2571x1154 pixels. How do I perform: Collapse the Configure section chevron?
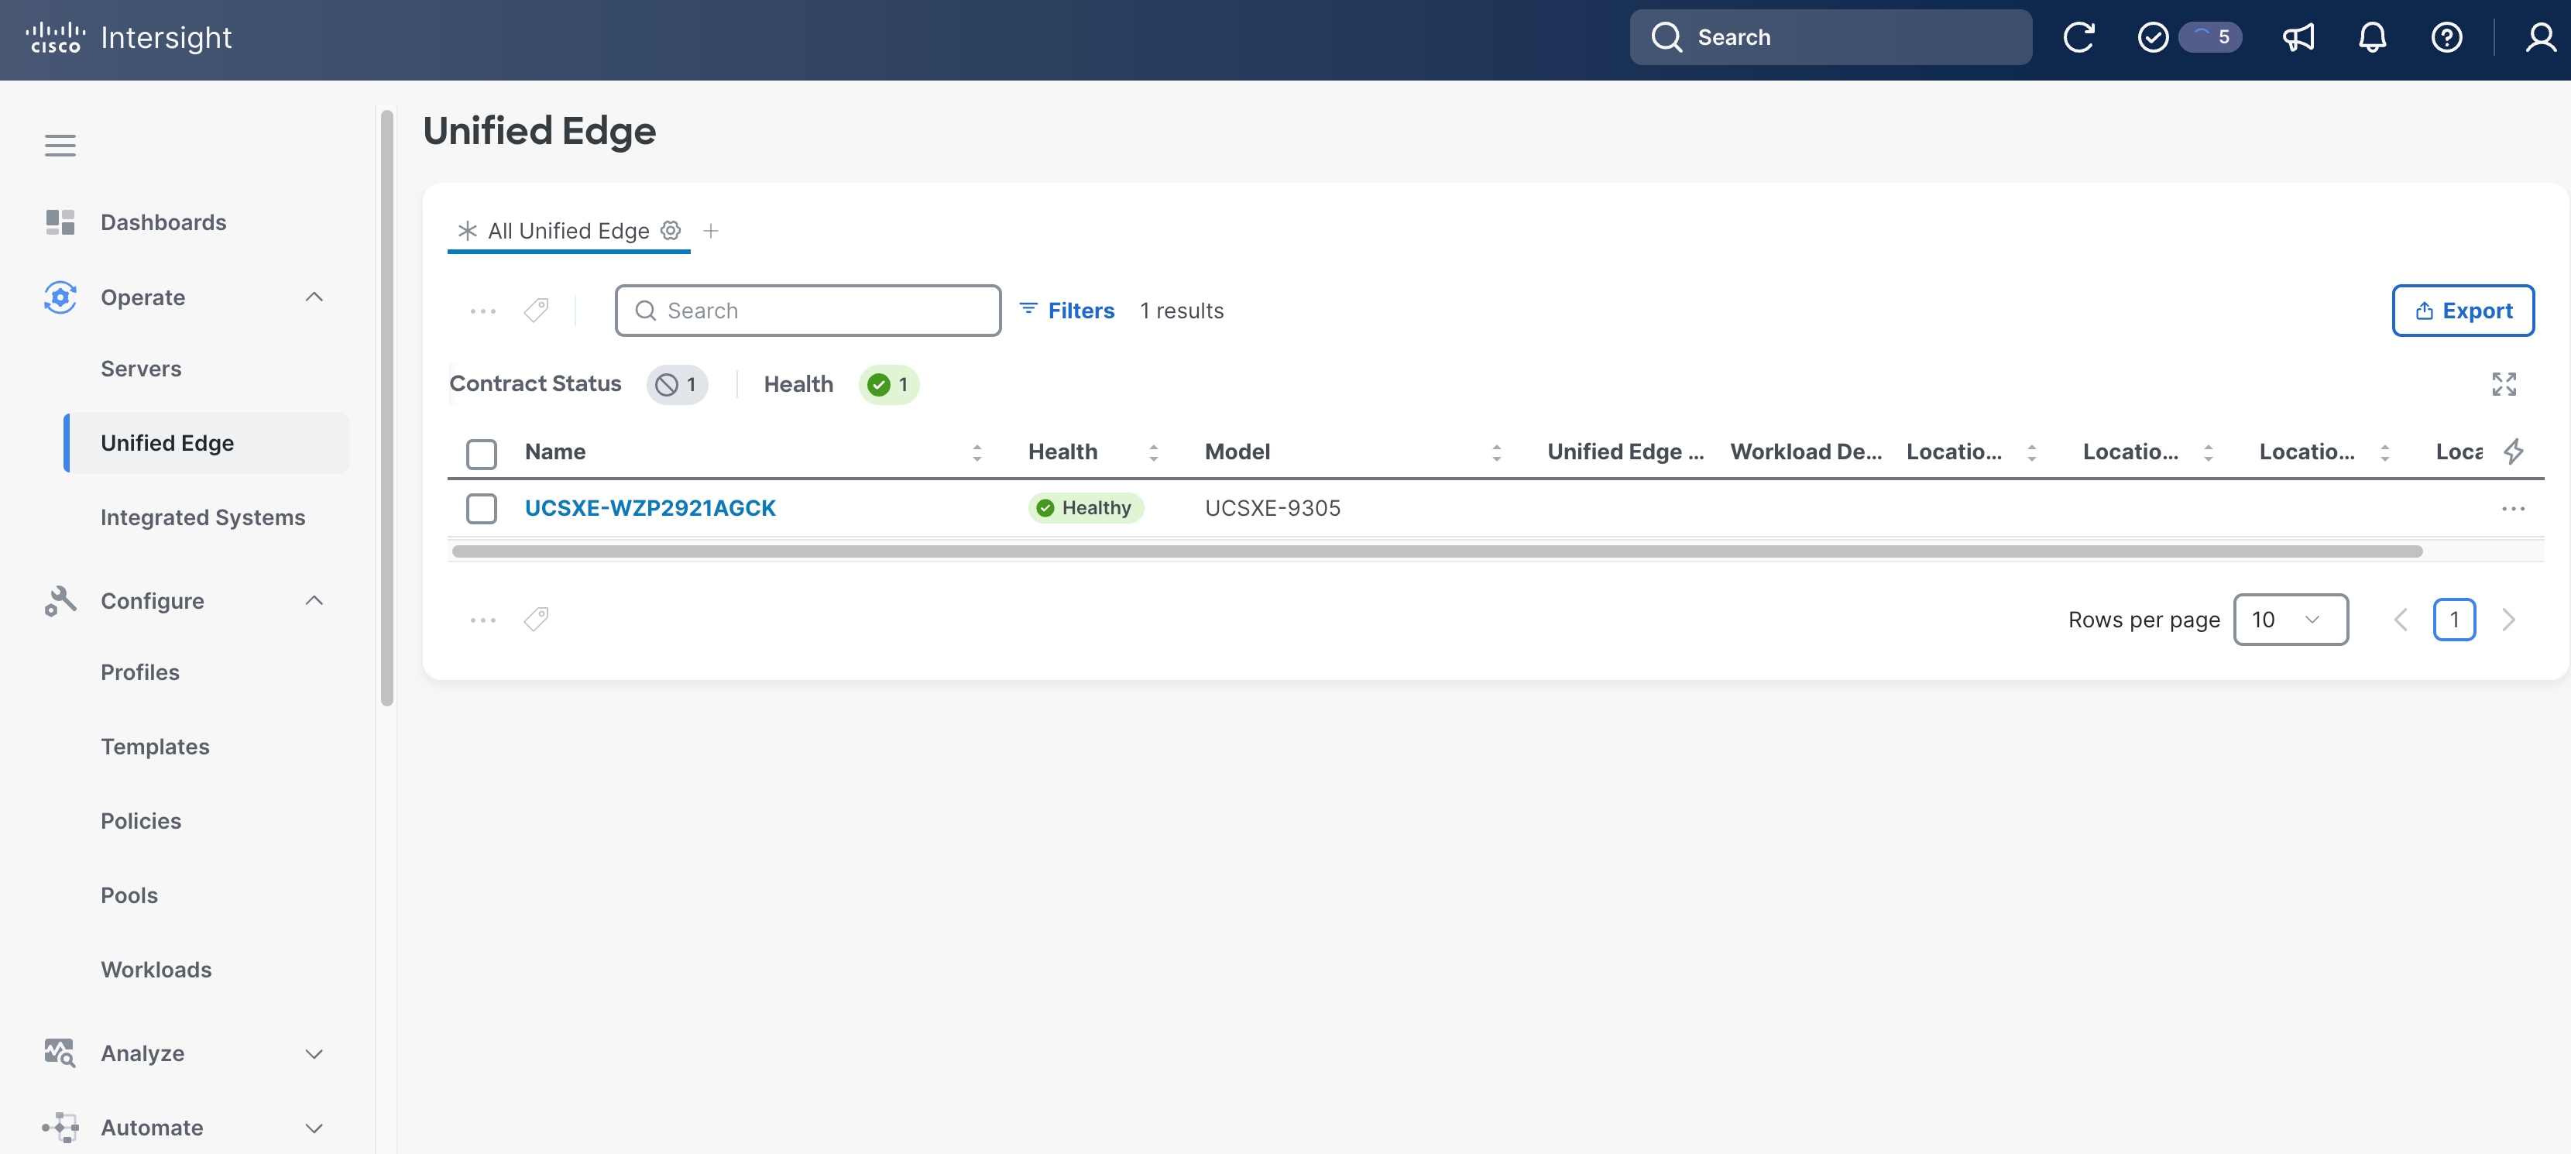pyautogui.click(x=314, y=601)
